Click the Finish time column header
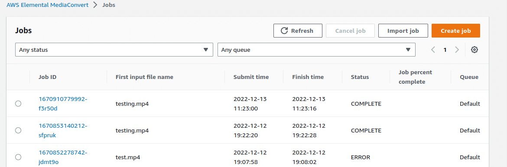 coord(308,77)
